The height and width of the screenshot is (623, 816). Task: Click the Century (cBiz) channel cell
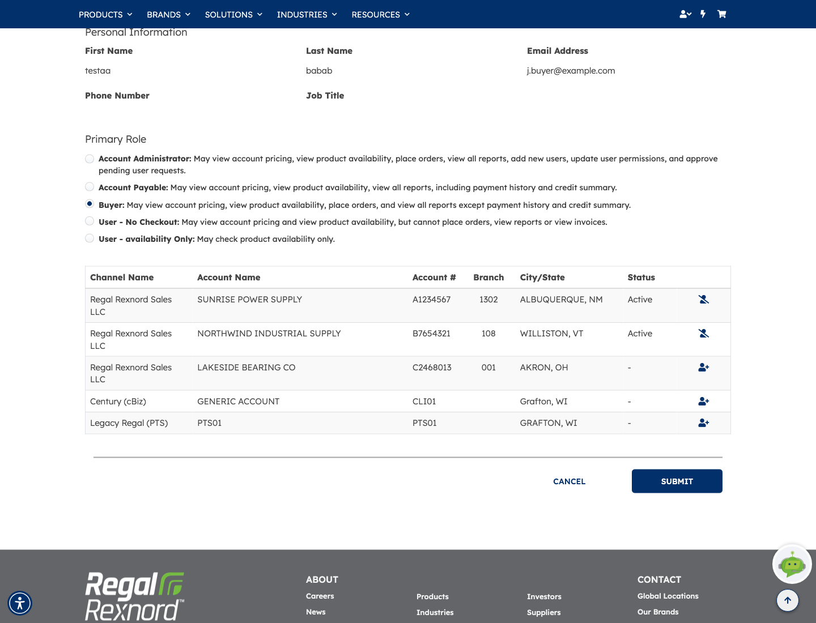pos(118,402)
